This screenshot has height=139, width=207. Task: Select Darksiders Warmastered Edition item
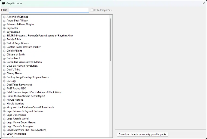(24, 62)
